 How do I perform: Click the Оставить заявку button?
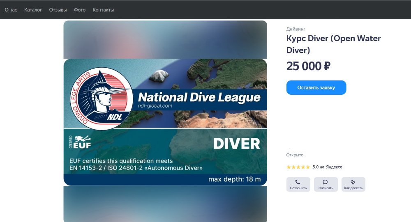click(x=316, y=87)
